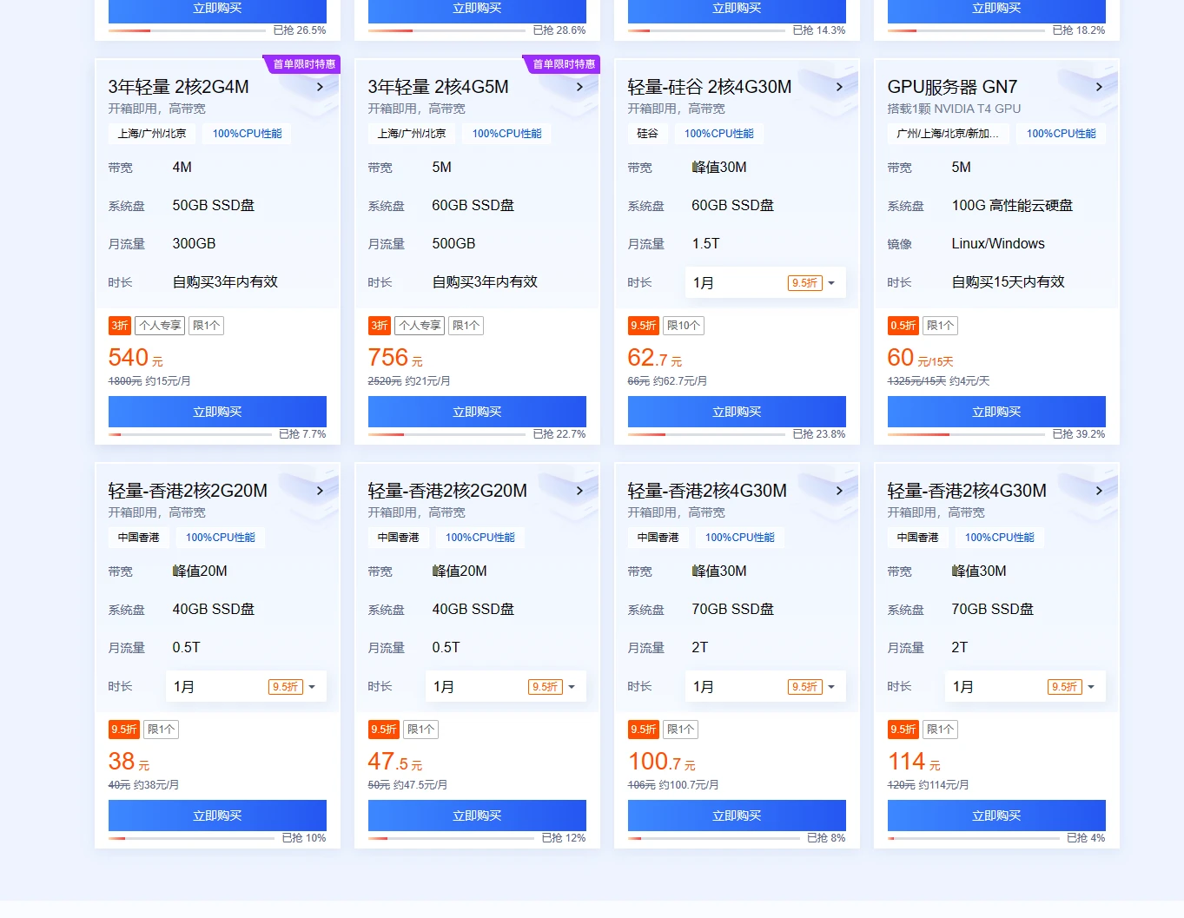Click chevron icon on 轻量-硅谷 2核4G30M card
The image size is (1184, 918).
[839, 87]
